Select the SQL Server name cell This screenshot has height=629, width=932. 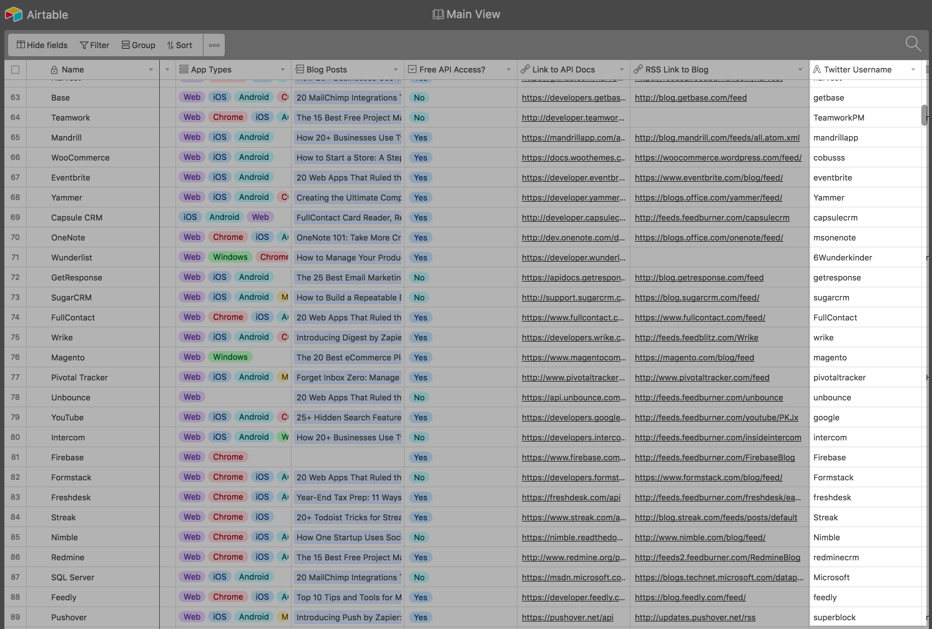click(x=92, y=577)
